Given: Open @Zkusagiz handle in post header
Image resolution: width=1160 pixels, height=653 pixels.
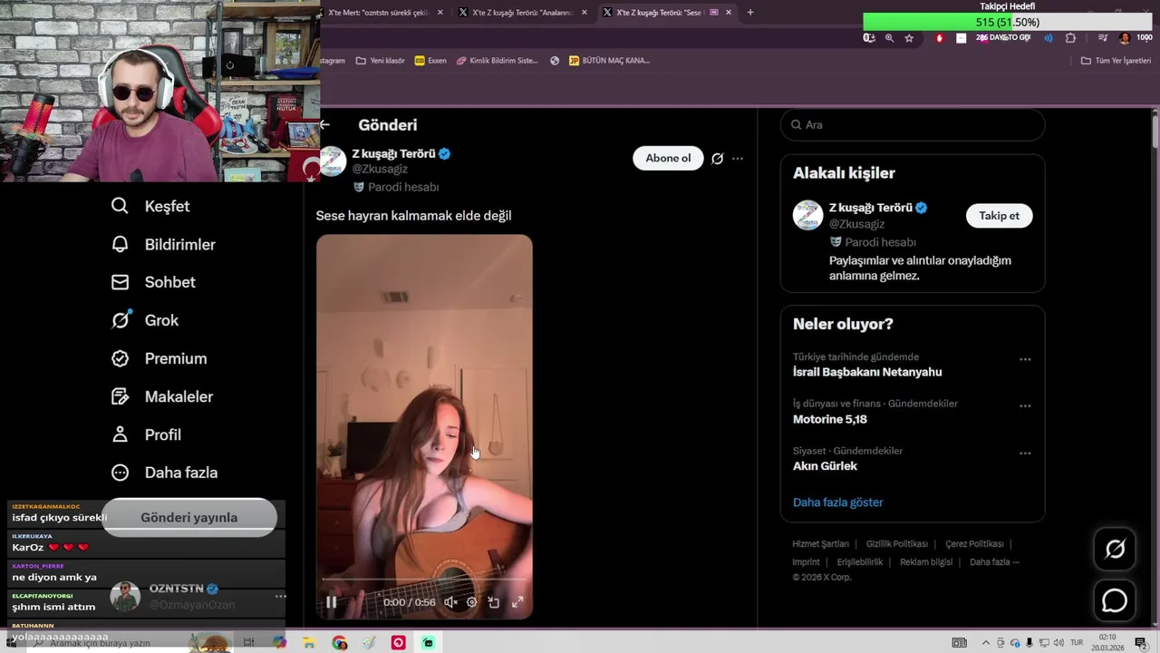Looking at the screenshot, I should pyautogui.click(x=380, y=170).
